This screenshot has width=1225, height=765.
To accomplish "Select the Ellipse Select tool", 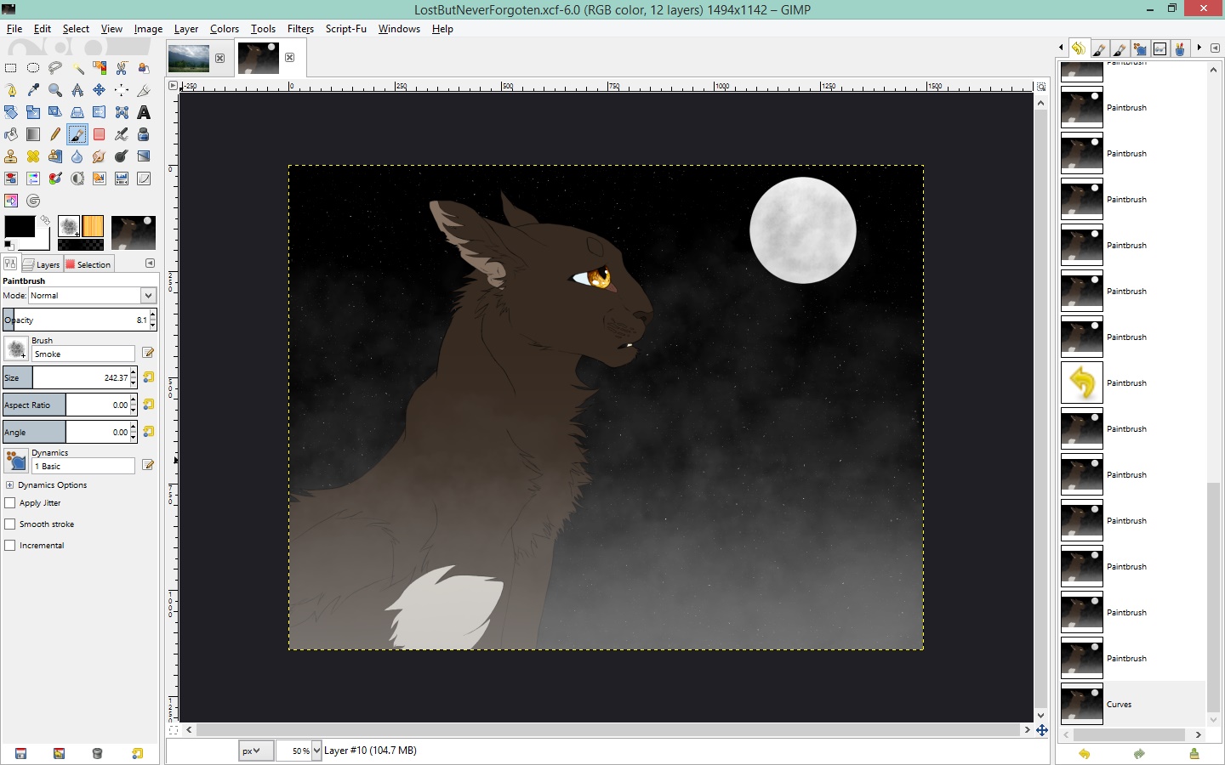I will pos(33,68).
